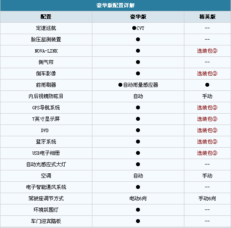Click the 精英版 dot in 前雨刷器 row

click(x=207, y=85)
